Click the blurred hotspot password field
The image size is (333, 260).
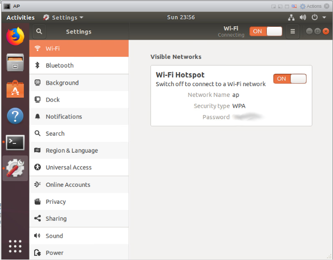[248, 117]
